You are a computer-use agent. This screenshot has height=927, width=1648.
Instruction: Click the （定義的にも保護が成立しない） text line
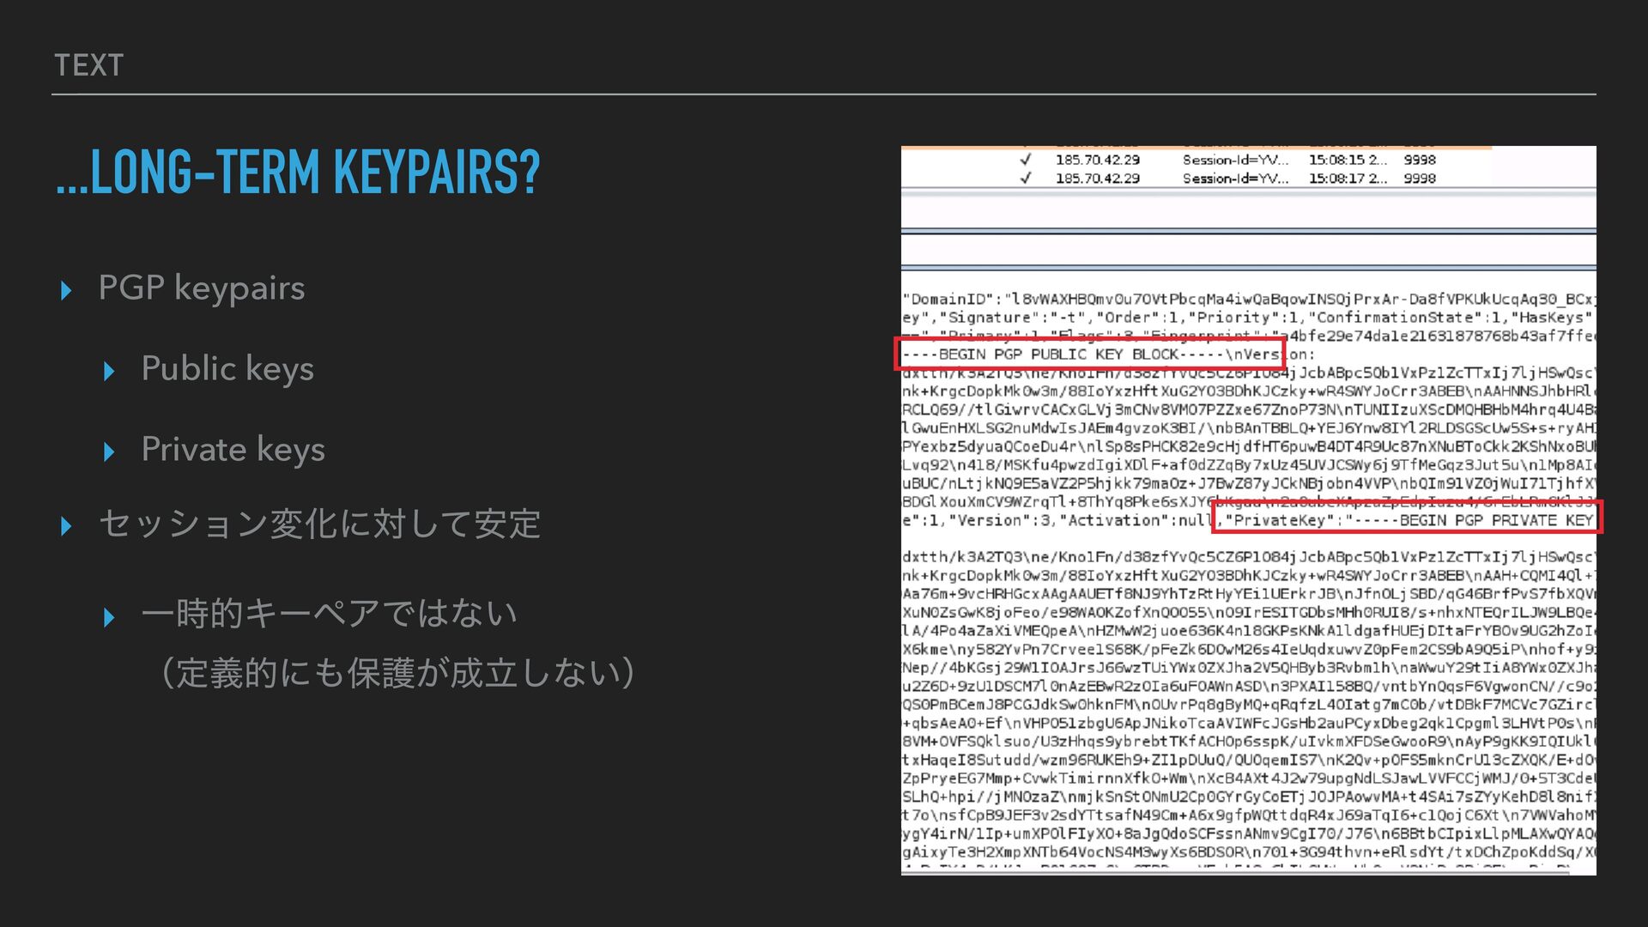click(397, 672)
